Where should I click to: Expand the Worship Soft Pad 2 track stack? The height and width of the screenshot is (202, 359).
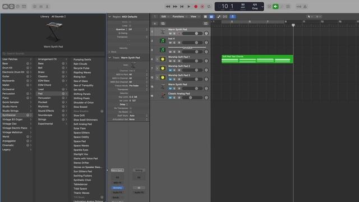(157, 68)
